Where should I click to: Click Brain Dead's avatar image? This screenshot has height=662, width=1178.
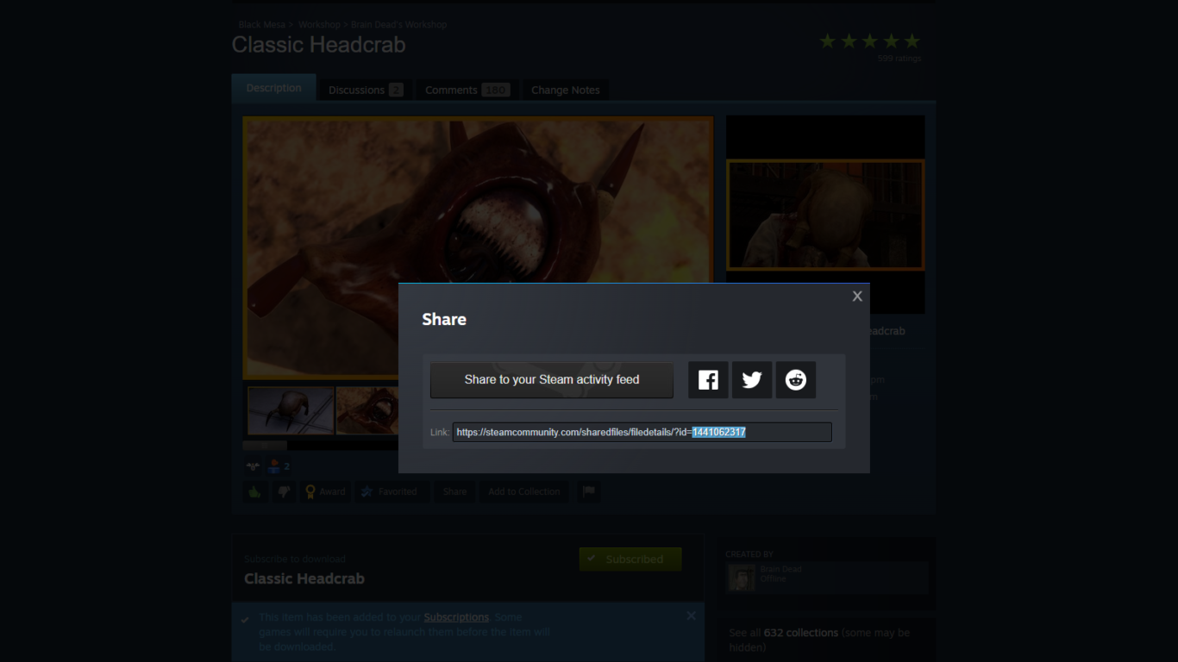(x=742, y=578)
